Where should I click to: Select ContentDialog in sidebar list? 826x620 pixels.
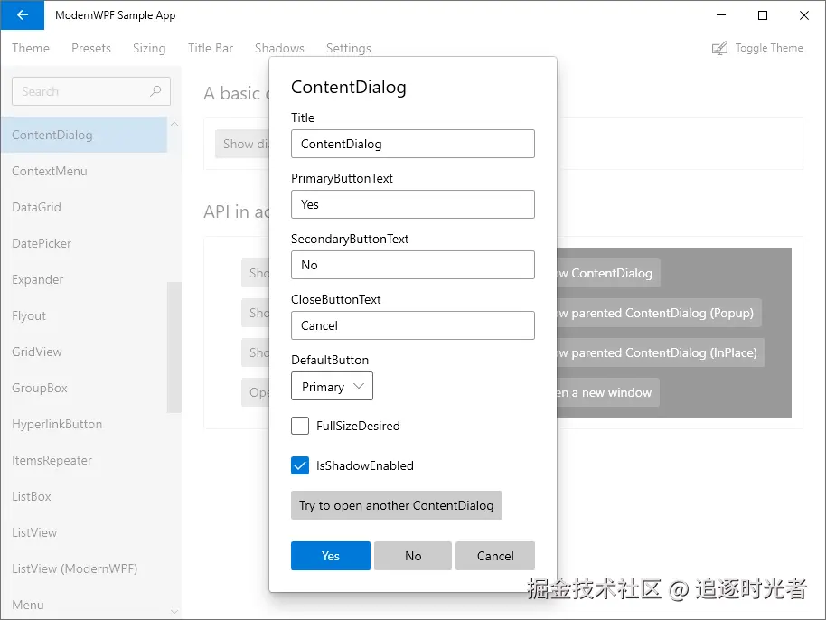pos(84,135)
